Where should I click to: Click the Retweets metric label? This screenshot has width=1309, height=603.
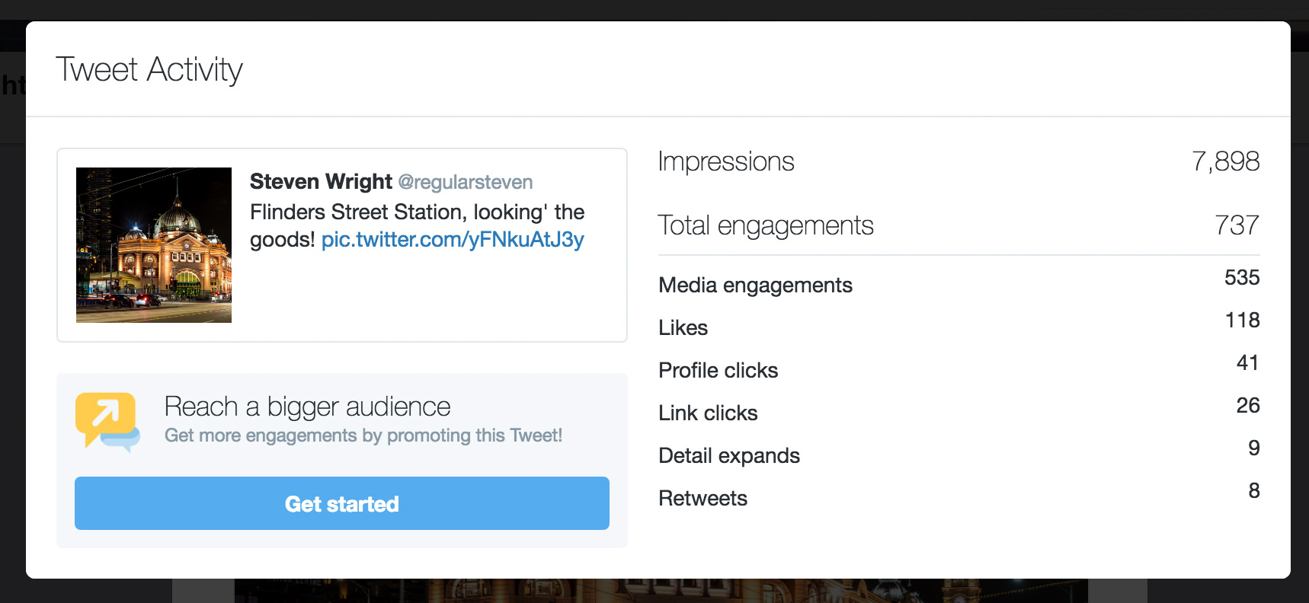703,498
